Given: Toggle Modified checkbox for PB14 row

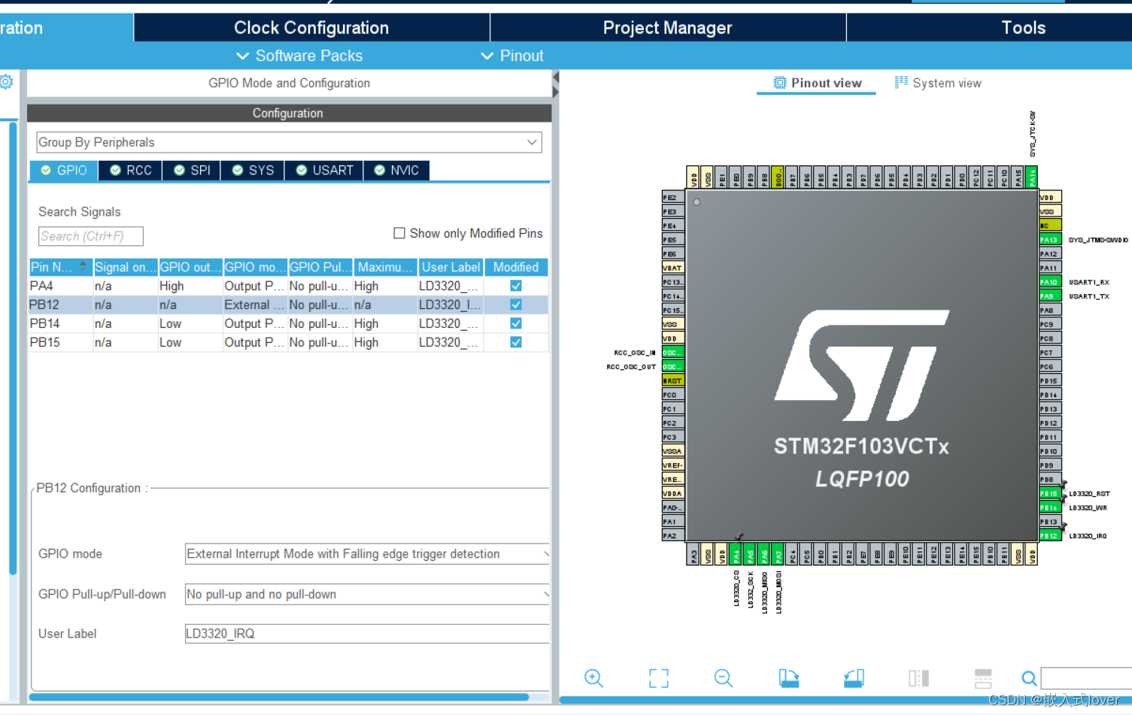Looking at the screenshot, I should 516,323.
